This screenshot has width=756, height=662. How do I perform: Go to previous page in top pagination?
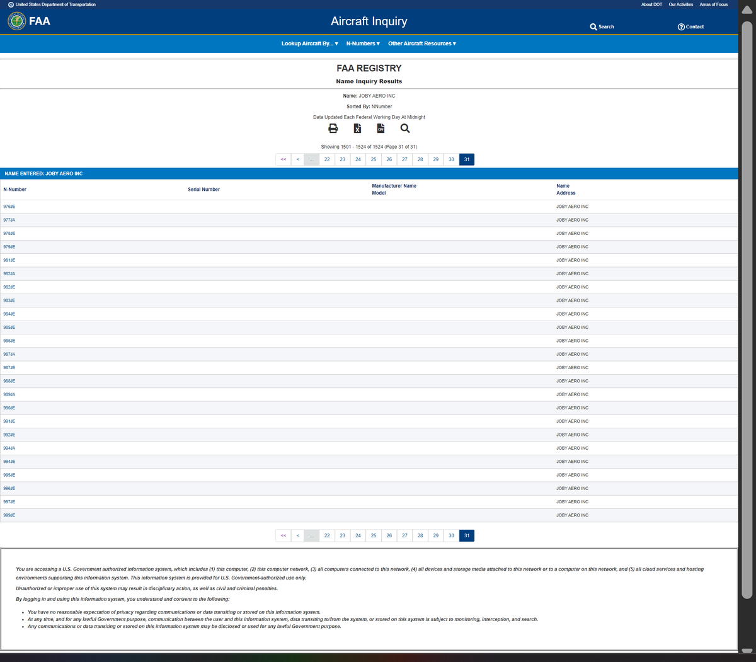pos(298,159)
